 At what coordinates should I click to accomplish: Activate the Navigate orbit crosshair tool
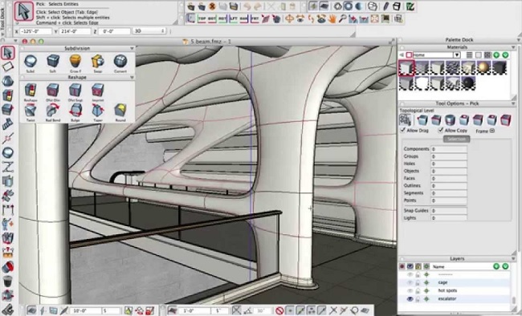(289, 19)
